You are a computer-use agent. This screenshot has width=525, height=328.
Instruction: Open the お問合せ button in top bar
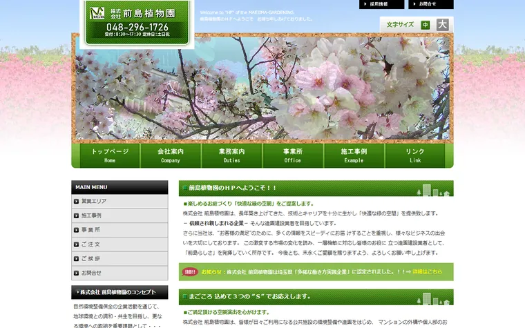click(431, 4)
